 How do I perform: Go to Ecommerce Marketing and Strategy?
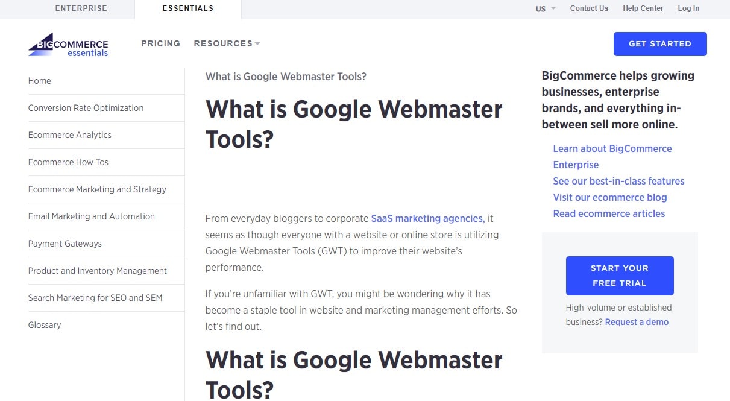pyautogui.click(x=97, y=189)
